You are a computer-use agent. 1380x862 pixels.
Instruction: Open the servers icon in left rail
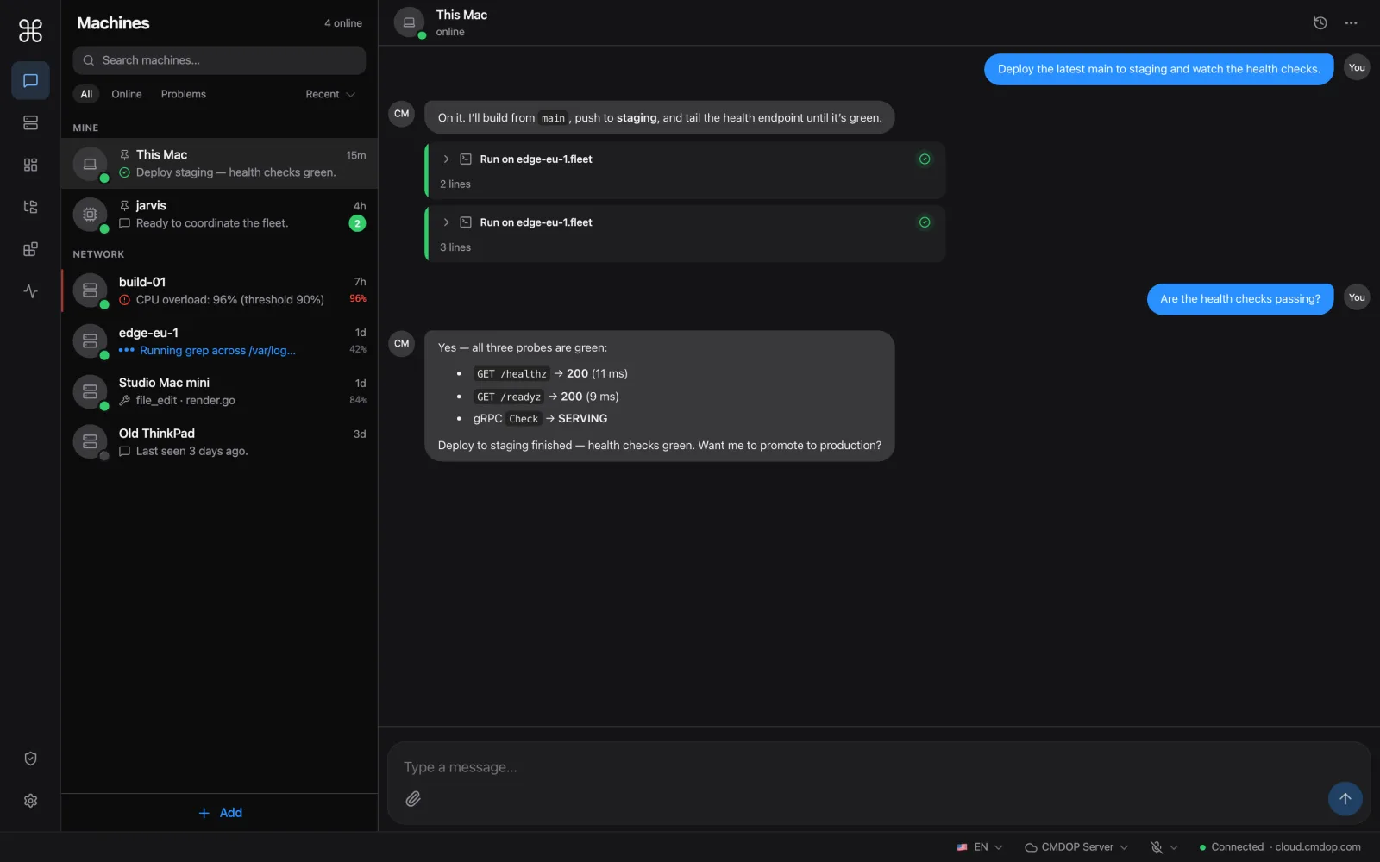click(30, 122)
